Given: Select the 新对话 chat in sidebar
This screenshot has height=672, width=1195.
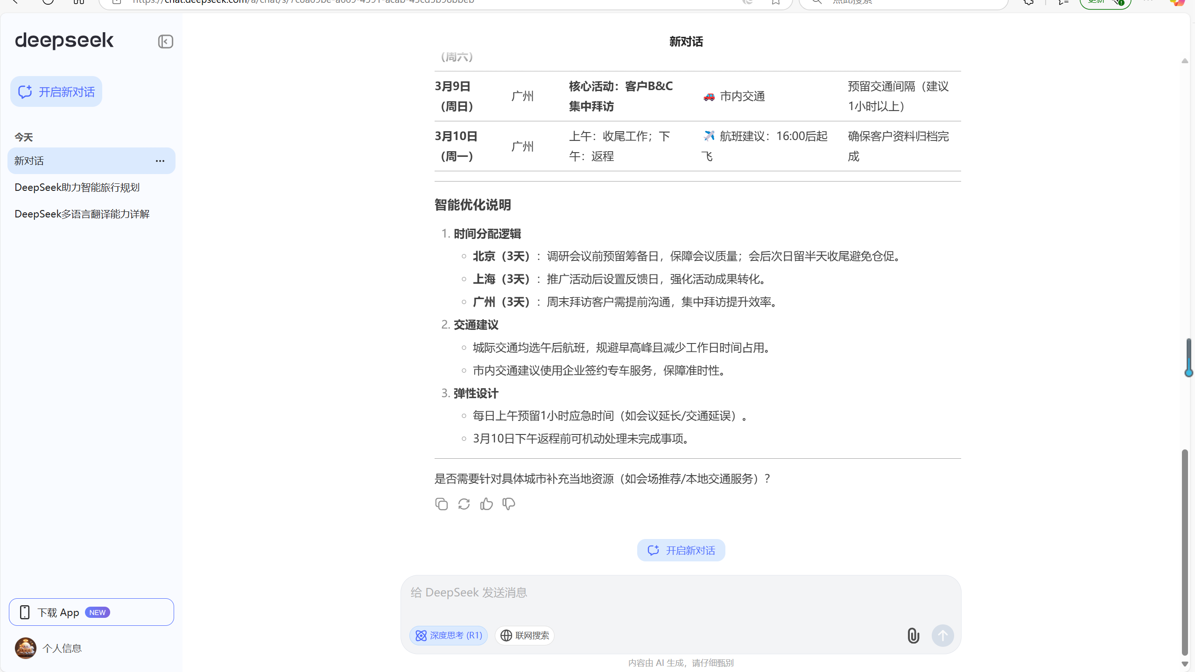Looking at the screenshot, I should coord(75,161).
